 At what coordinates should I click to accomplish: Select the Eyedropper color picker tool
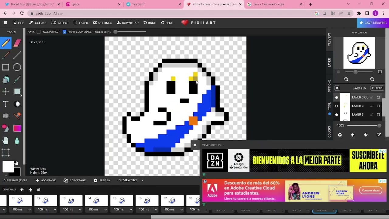pyautogui.click(x=17, y=79)
